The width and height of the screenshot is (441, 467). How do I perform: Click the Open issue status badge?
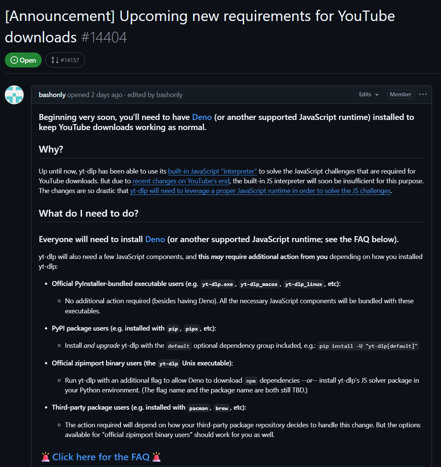tap(23, 60)
